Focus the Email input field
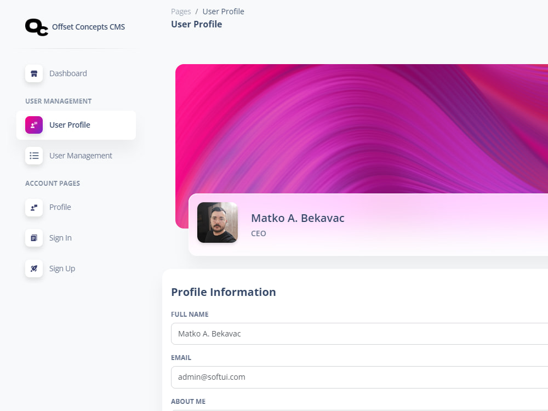548x411 pixels. tap(359, 377)
